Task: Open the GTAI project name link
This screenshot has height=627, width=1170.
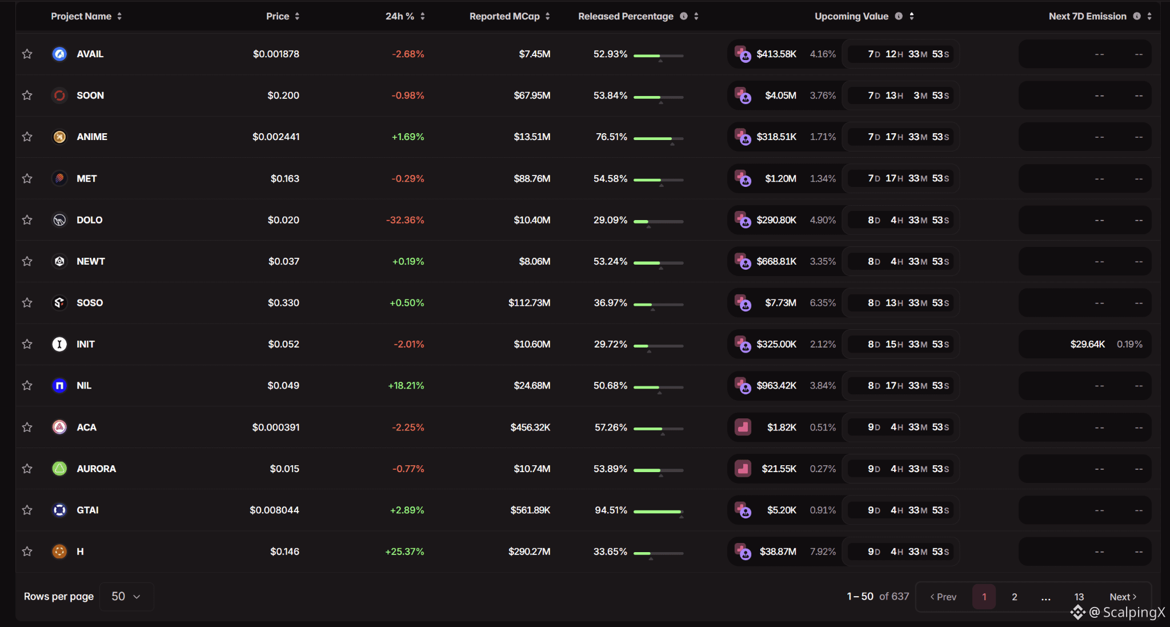Action: (x=87, y=510)
